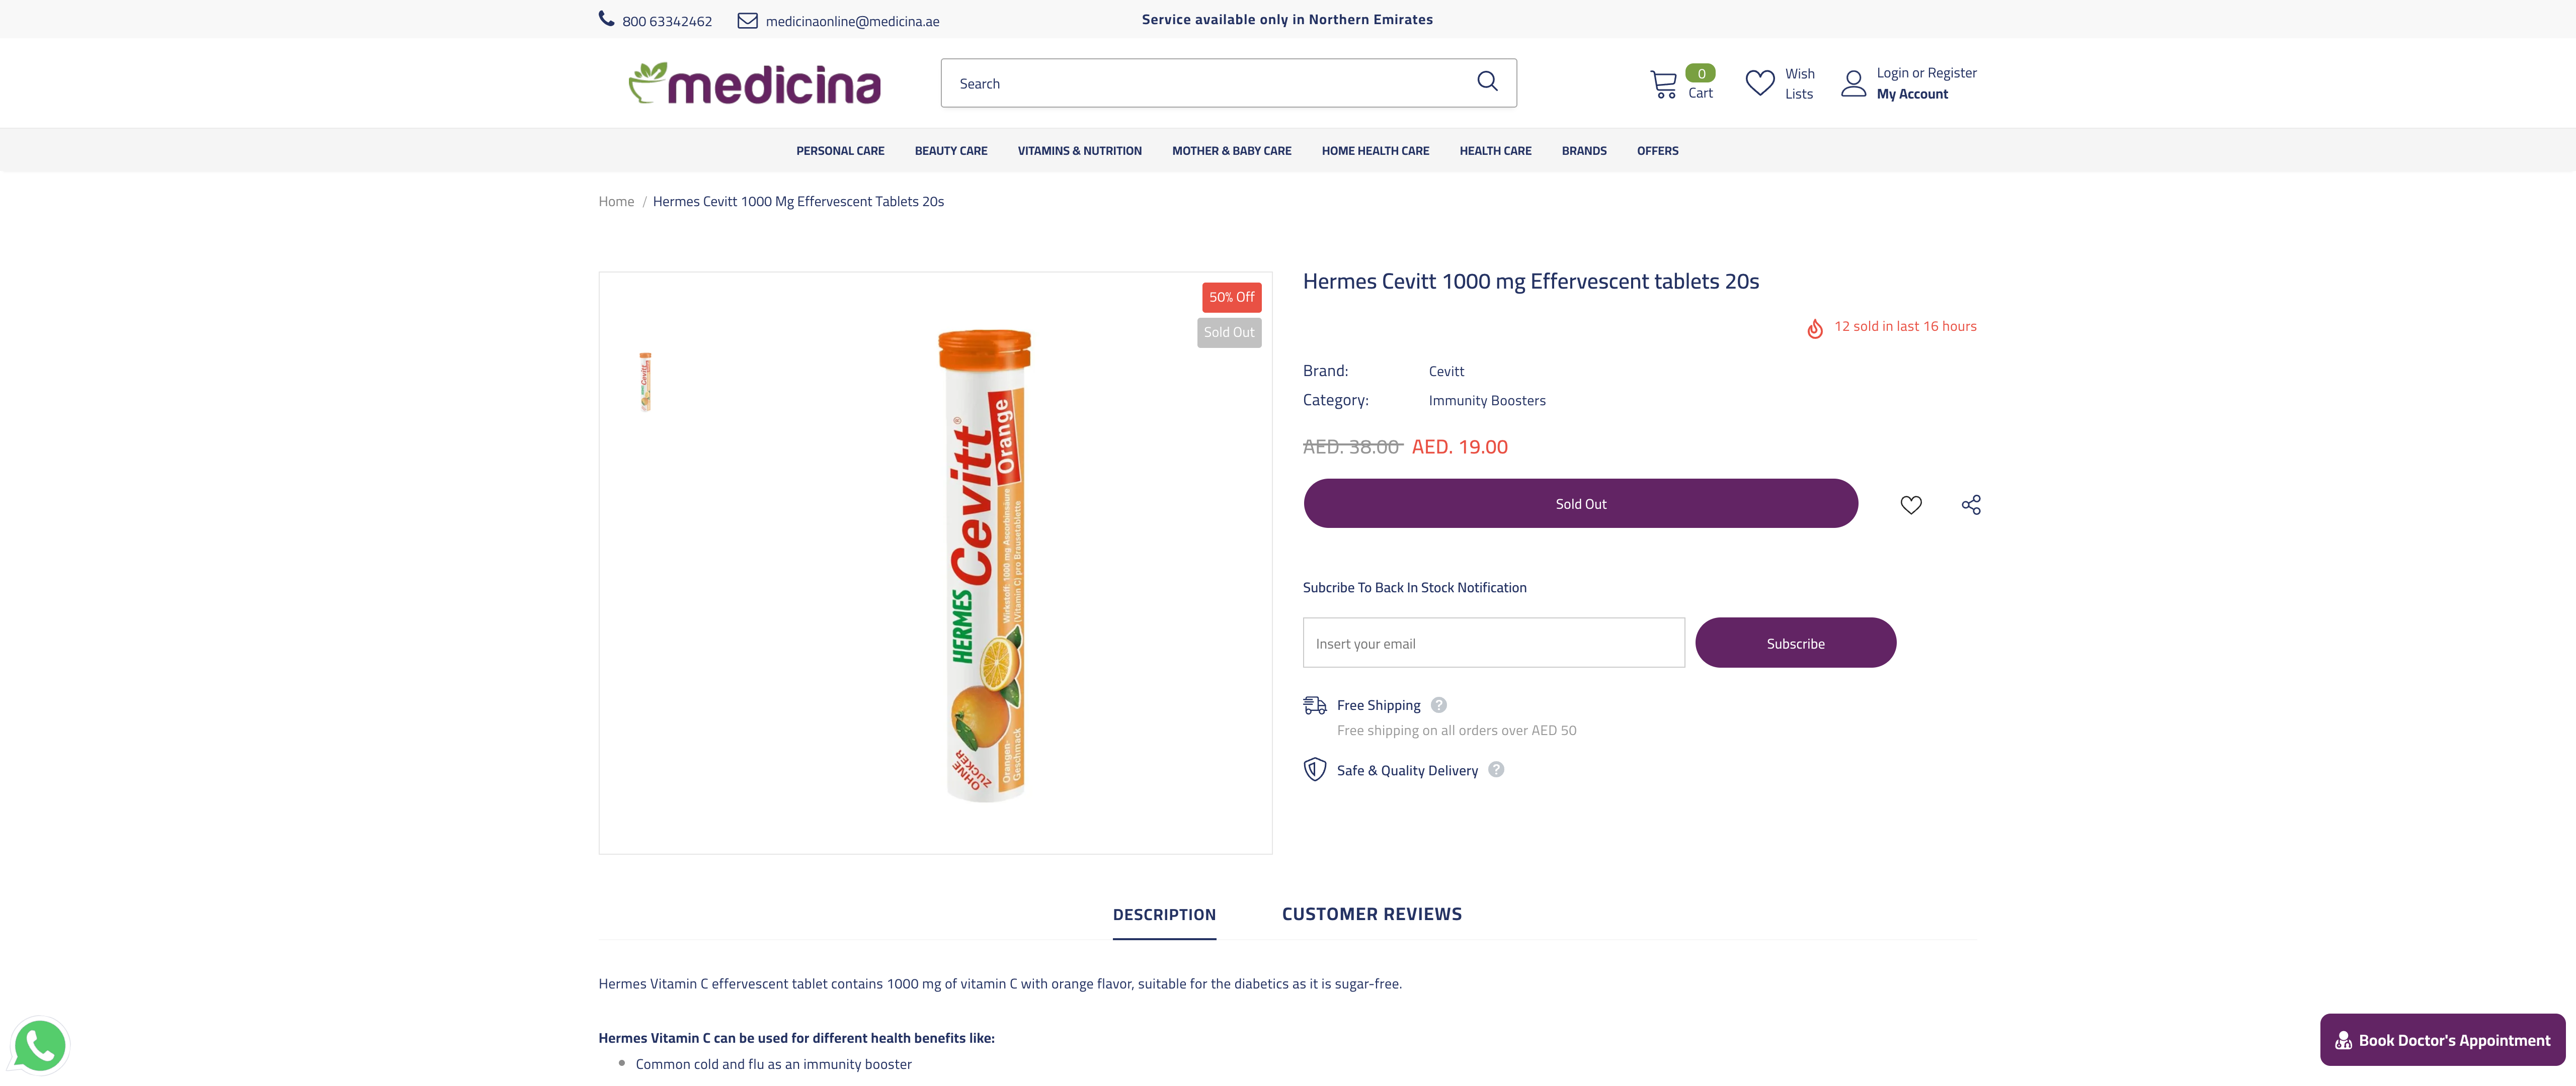Click the share icon beside the wishlist heart
This screenshot has height=1086, width=2576.
(x=1970, y=504)
